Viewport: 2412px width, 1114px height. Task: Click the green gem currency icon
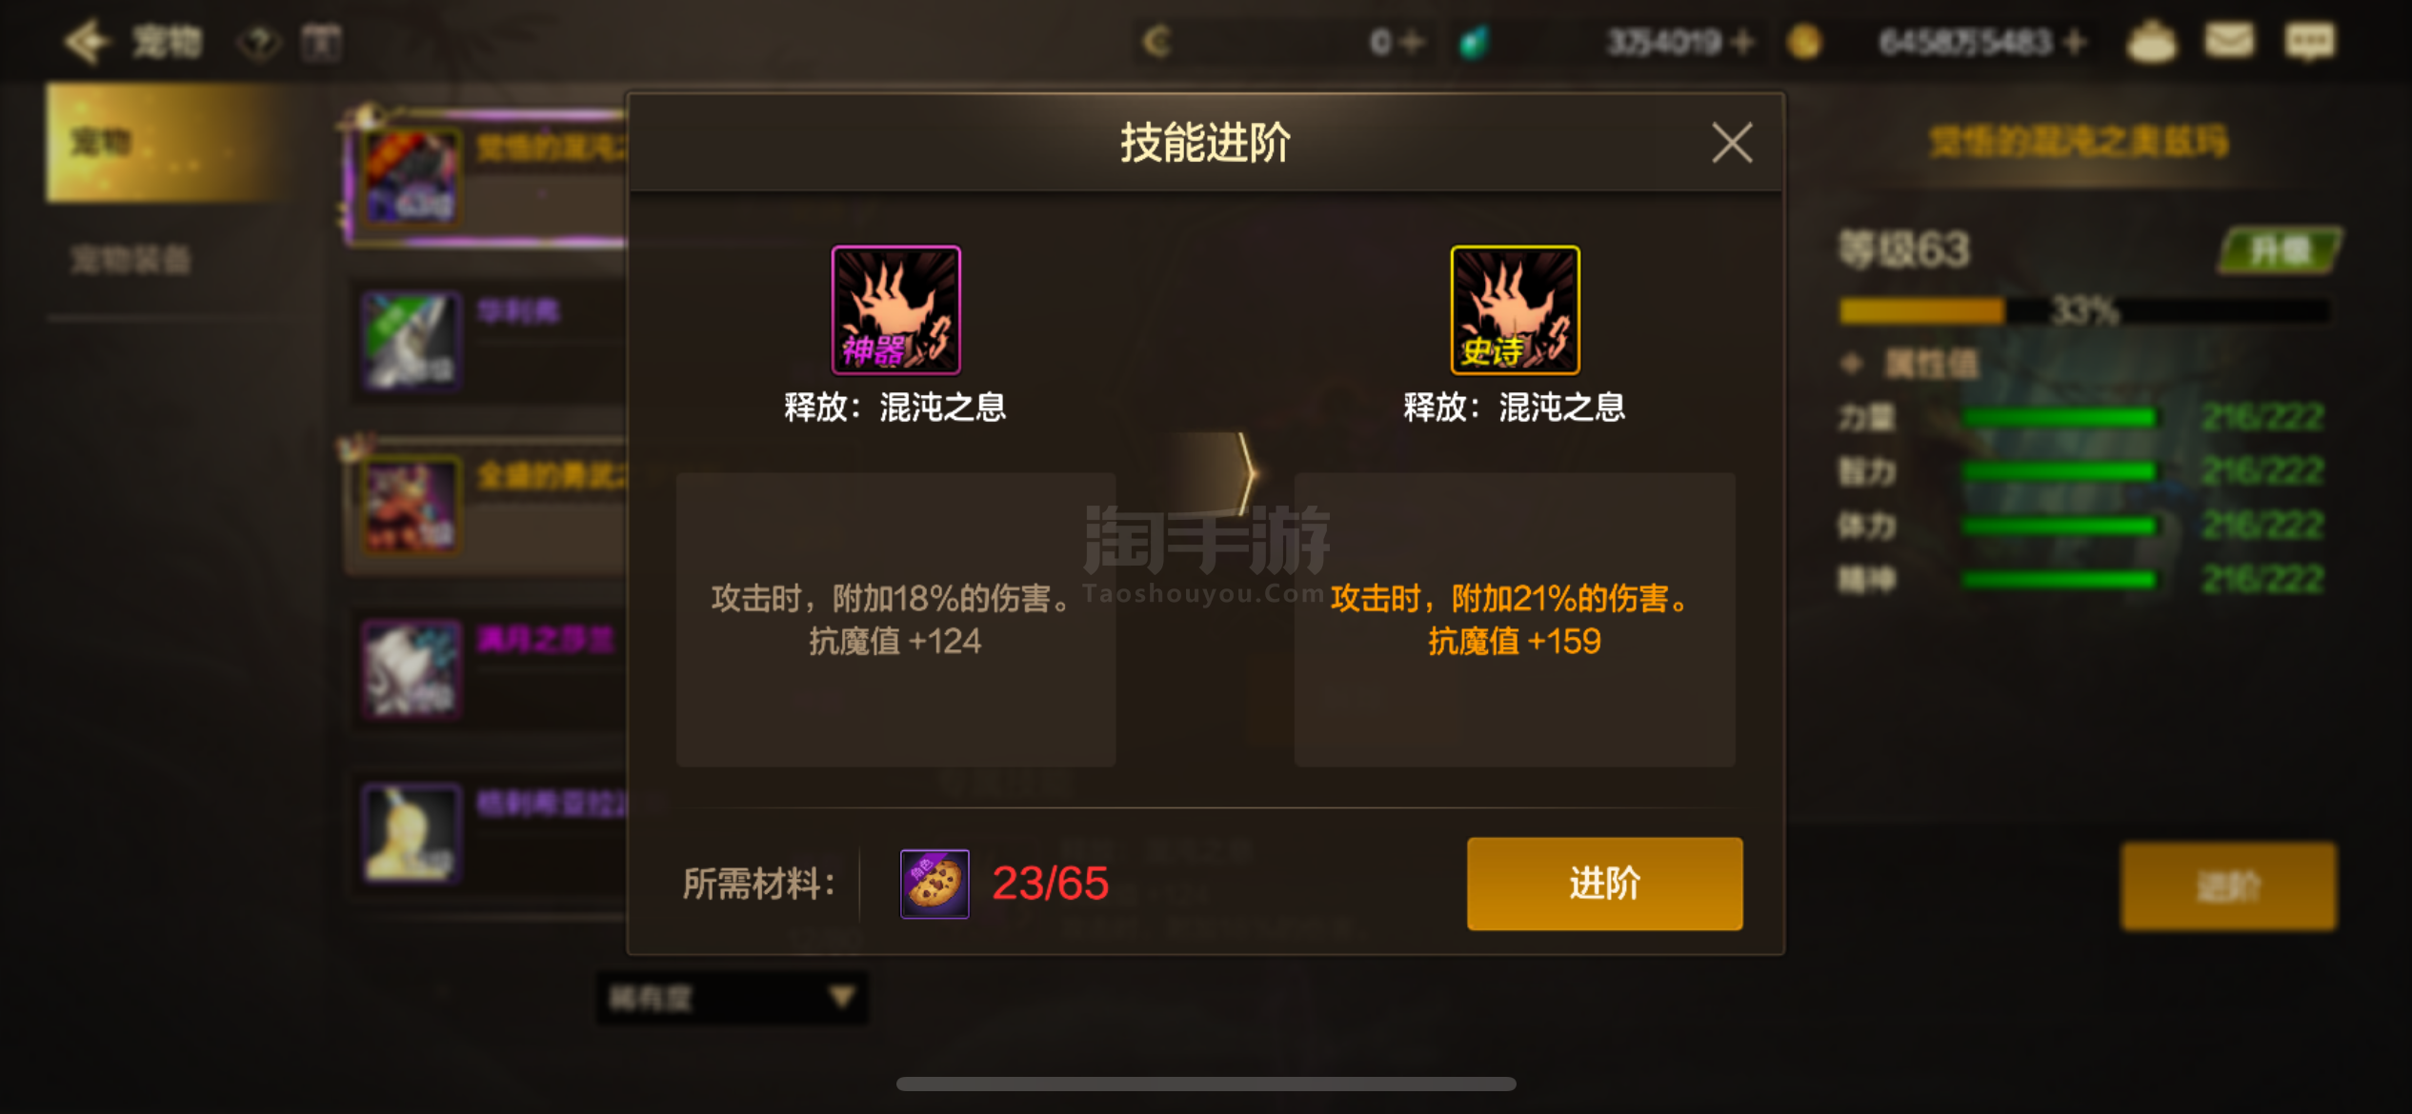coord(1474,42)
